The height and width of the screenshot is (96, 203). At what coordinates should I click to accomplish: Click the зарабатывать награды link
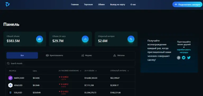coord(184,51)
